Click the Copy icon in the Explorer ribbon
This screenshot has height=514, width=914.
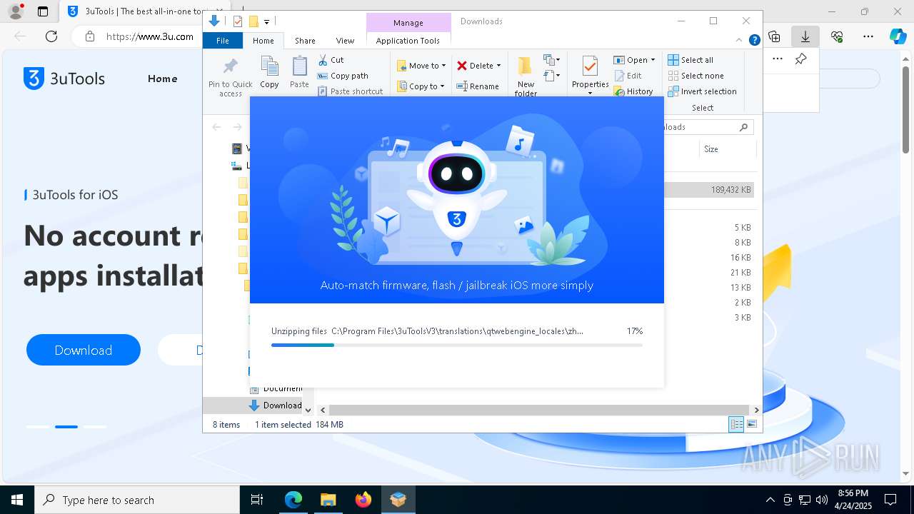click(269, 72)
